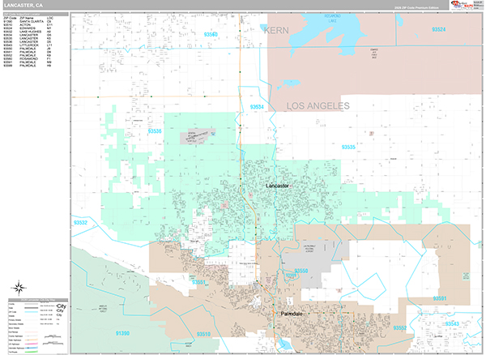This screenshot has width=486, height=355.
Task: Click the 93551 ZIP label on map
Action: coord(198,282)
